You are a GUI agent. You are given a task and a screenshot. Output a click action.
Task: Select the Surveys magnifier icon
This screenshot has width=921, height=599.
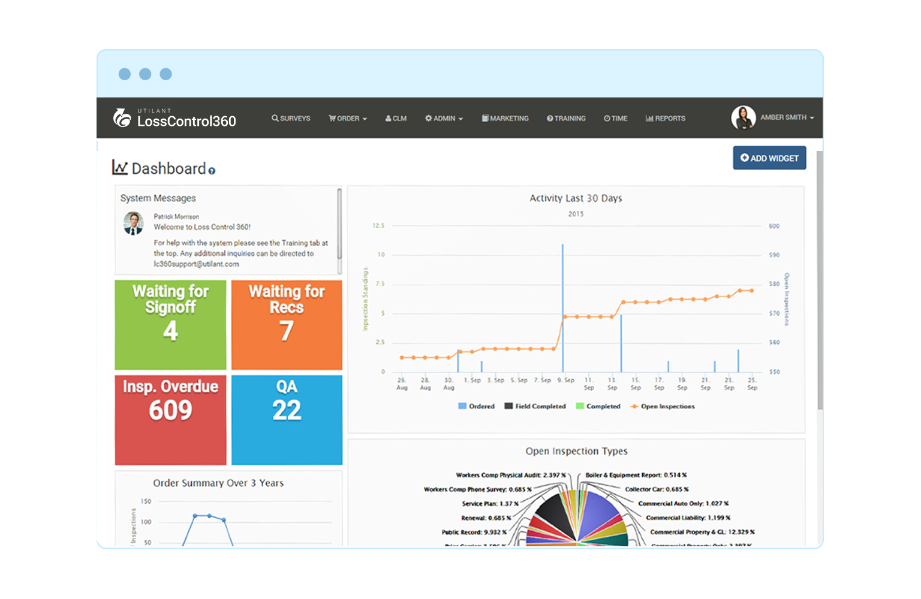[x=275, y=118]
